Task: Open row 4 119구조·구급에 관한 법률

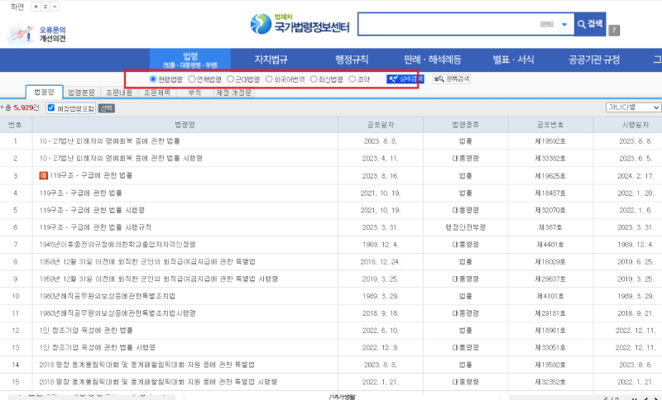Action: (80, 193)
